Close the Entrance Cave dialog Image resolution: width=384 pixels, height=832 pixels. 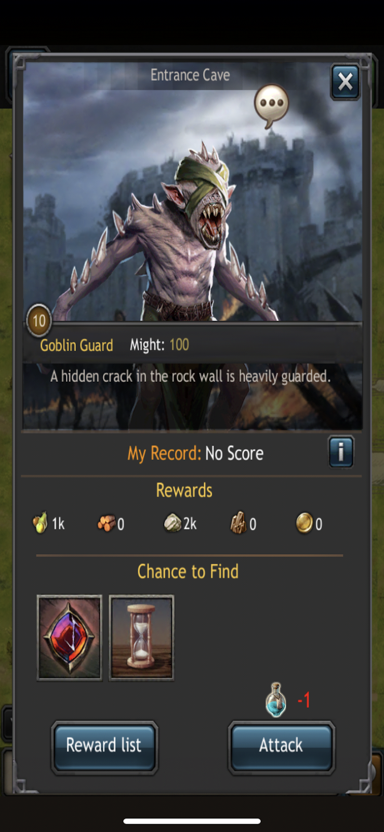point(345,82)
